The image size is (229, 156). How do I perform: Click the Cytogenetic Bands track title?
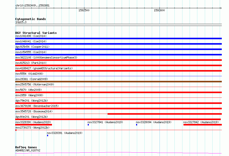(31, 19)
